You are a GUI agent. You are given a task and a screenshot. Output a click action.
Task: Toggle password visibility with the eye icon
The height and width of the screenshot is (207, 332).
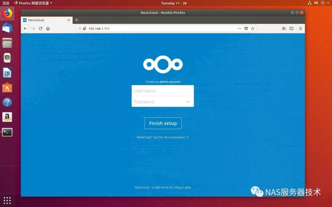point(188,102)
